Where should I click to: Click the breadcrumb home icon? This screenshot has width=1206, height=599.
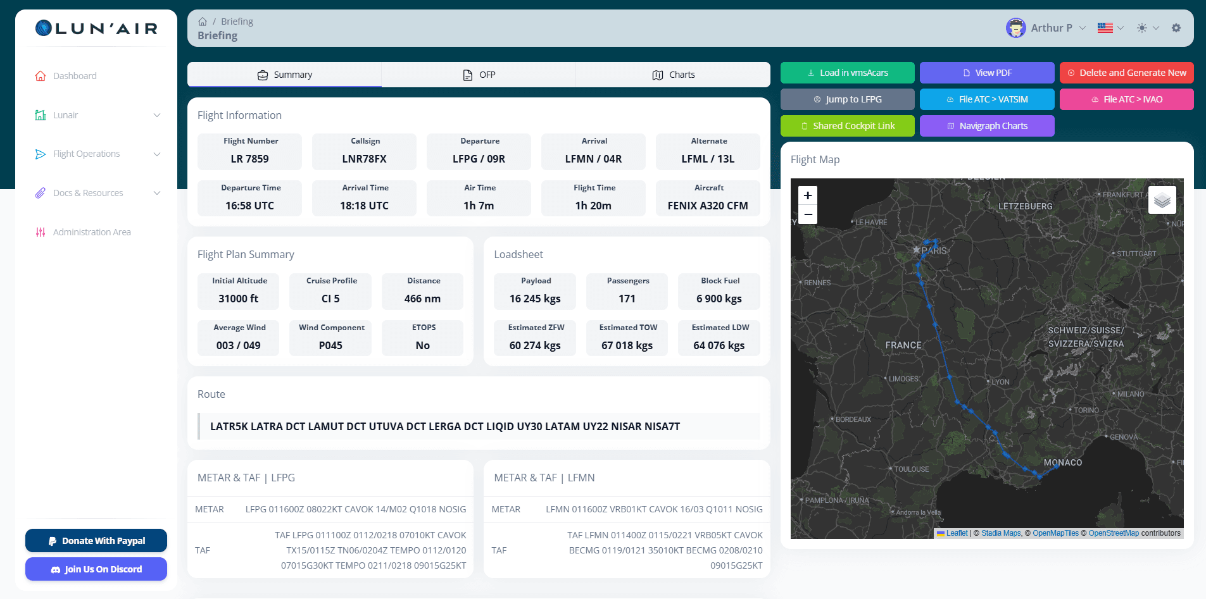203,22
